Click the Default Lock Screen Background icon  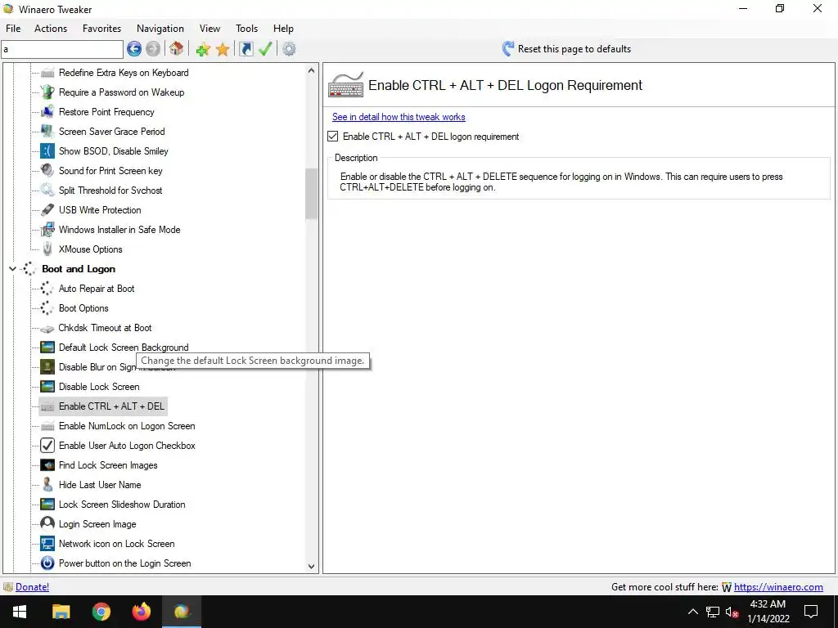[47, 347]
